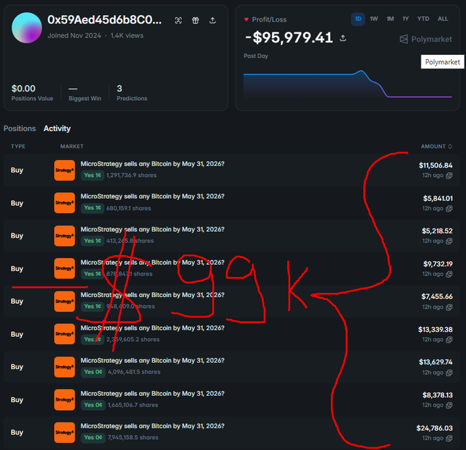466x450 pixels.
Task: Click the MARKET column header
Action: point(72,146)
